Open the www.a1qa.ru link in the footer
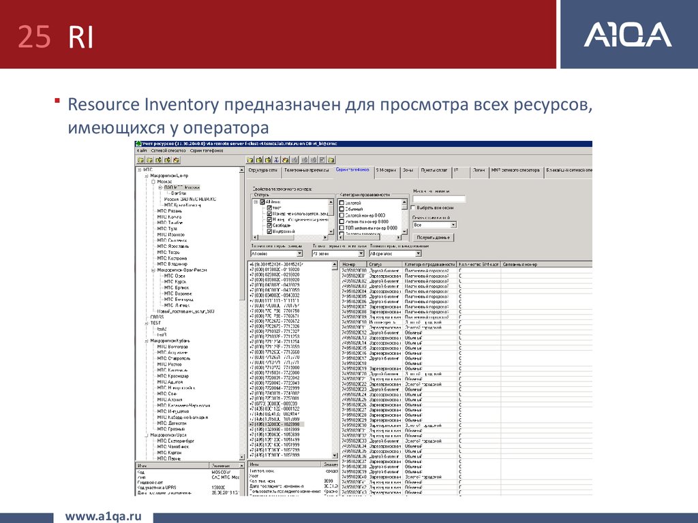 103,517
